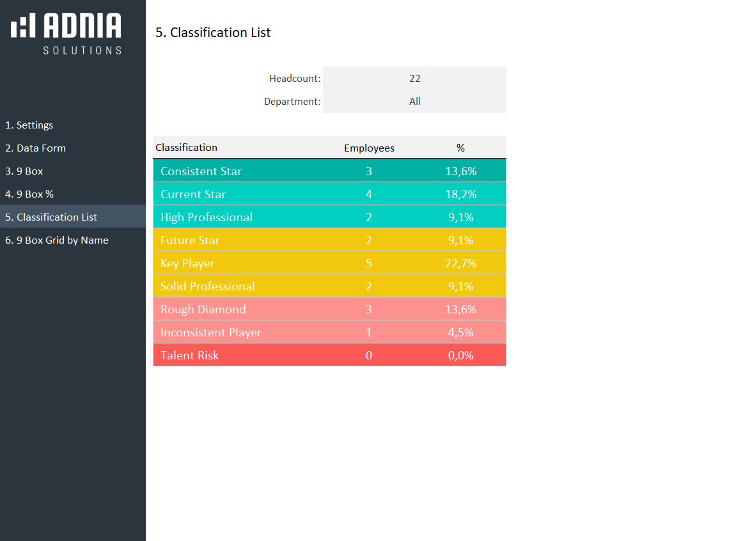The image size is (745, 541).
Task: Select the Classification List menu item
Action: [x=52, y=217]
